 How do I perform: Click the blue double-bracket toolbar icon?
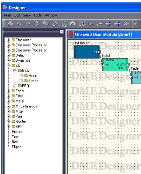tap(82, 24)
